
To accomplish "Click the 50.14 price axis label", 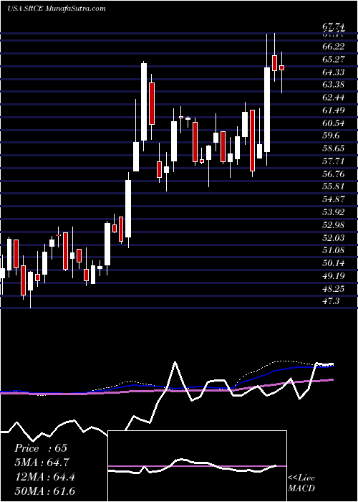I will pyautogui.click(x=334, y=263).
